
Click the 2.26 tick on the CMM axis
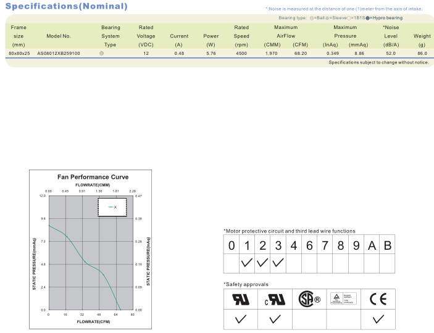point(133,191)
